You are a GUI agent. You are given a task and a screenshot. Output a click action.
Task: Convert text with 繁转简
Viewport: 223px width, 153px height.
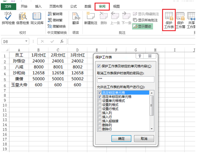pos(55,14)
